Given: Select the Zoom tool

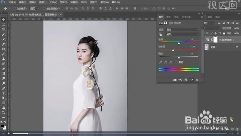Looking at the screenshot, I should click(3, 113).
